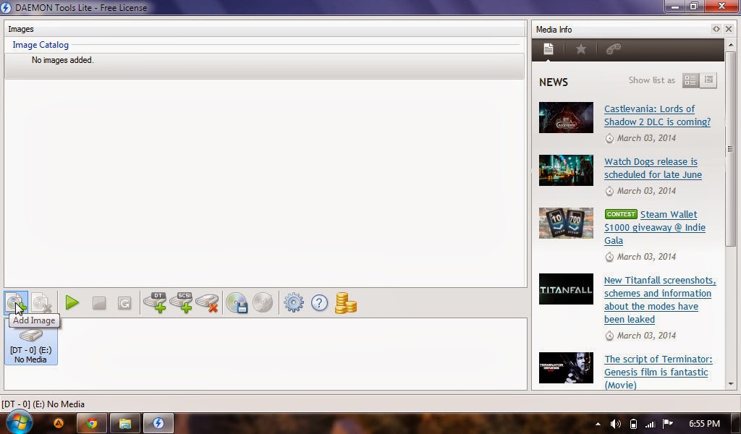This screenshot has width=741, height=434.
Task: Click the orange Avast taskbar icon
Action: [x=59, y=423]
